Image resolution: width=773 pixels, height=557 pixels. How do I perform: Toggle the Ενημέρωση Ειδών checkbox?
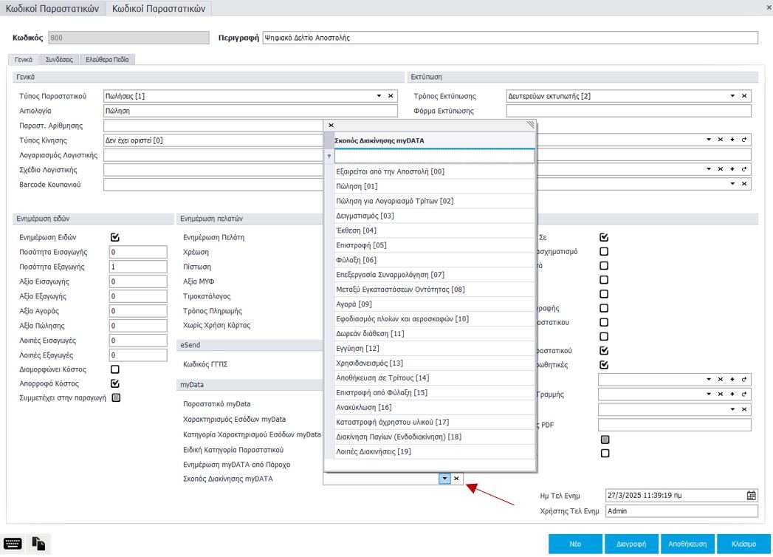click(114, 237)
